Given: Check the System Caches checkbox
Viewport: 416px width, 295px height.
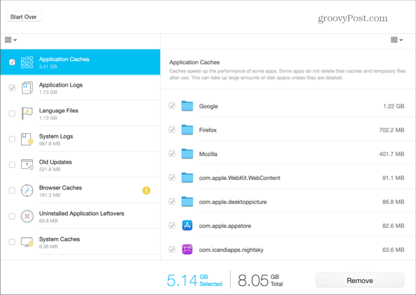Looking at the screenshot, I should pos(12,242).
